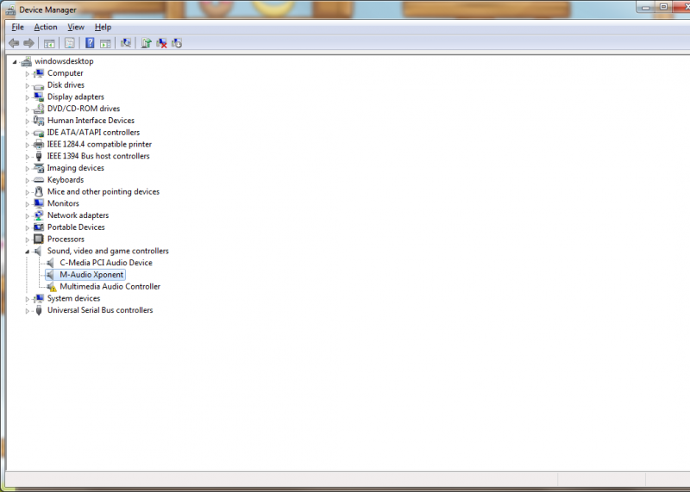Screen dimensions: 690x492
Task: Open the File menu
Action: [x=17, y=28]
